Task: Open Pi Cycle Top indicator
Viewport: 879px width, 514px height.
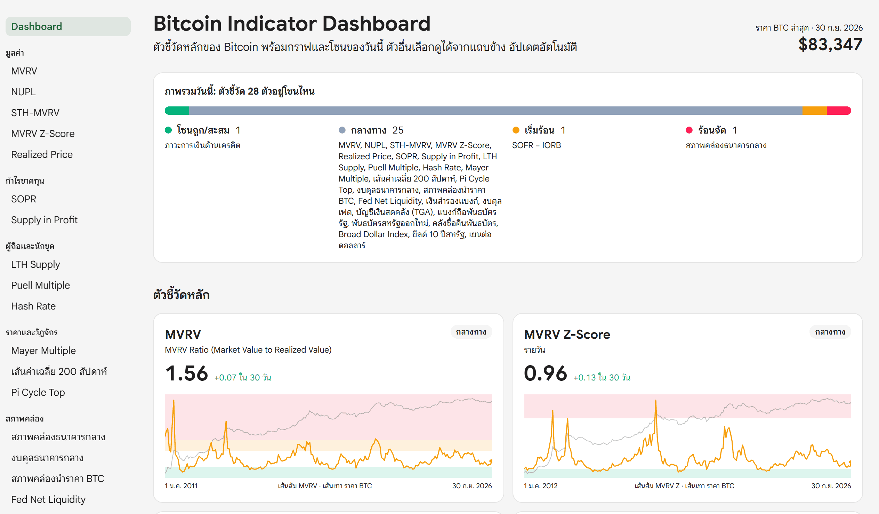Action: (x=38, y=393)
